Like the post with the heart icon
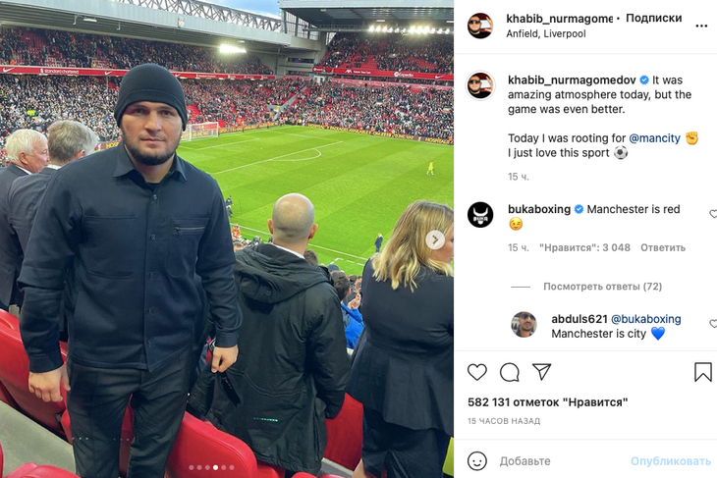The width and height of the screenshot is (717, 478). 477,372
